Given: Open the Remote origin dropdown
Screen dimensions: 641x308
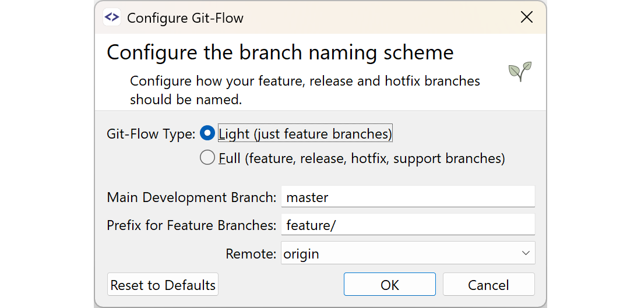Looking at the screenshot, I should pyautogui.click(x=407, y=253).
